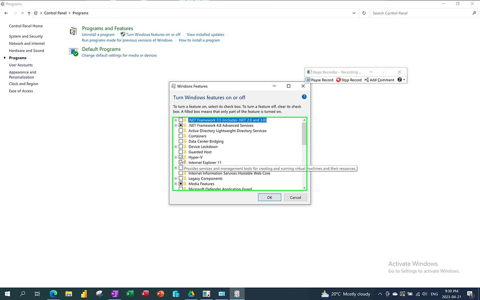The width and height of the screenshot is (480, 300).
Task: Click the network icon in the system tray
Action: (417, 294)
